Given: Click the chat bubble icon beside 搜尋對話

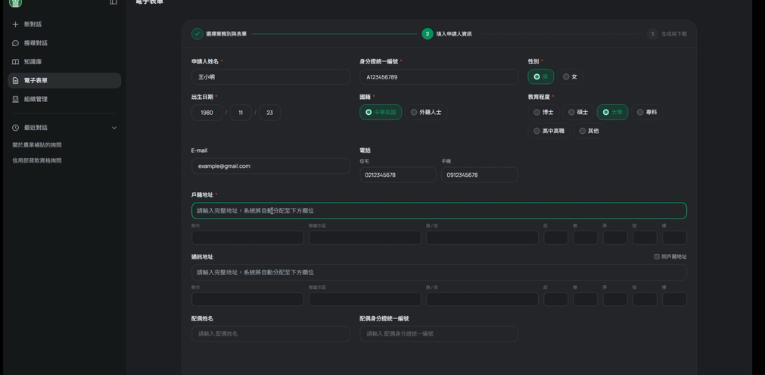Looking at the screenshot, I should tap(16, 43).
